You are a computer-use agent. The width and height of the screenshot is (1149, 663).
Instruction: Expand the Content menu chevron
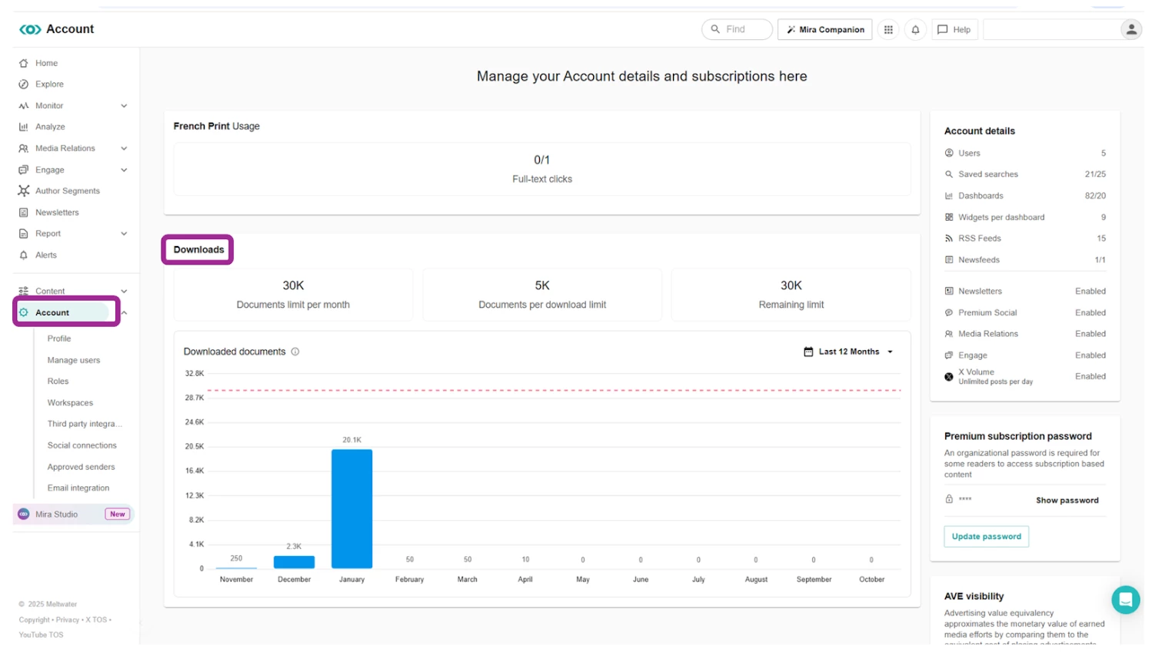[x=124, y=292]
